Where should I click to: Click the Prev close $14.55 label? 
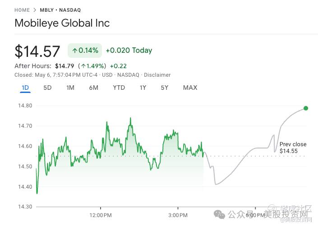(x=293, y=148)
